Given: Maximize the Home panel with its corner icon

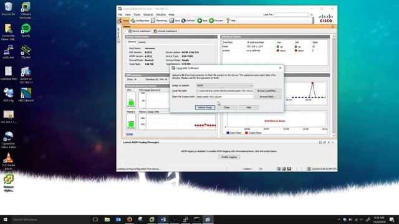Looking at the screenshot, I should [x=333, y=27].
